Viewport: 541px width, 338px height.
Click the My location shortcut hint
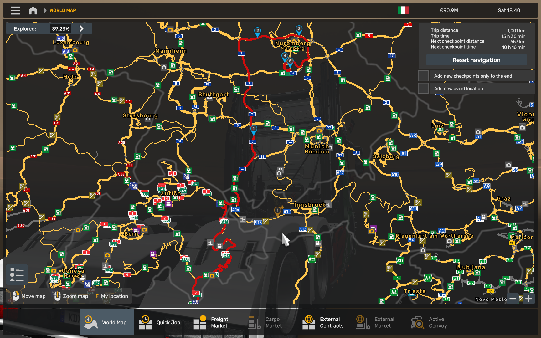(112, 296)
